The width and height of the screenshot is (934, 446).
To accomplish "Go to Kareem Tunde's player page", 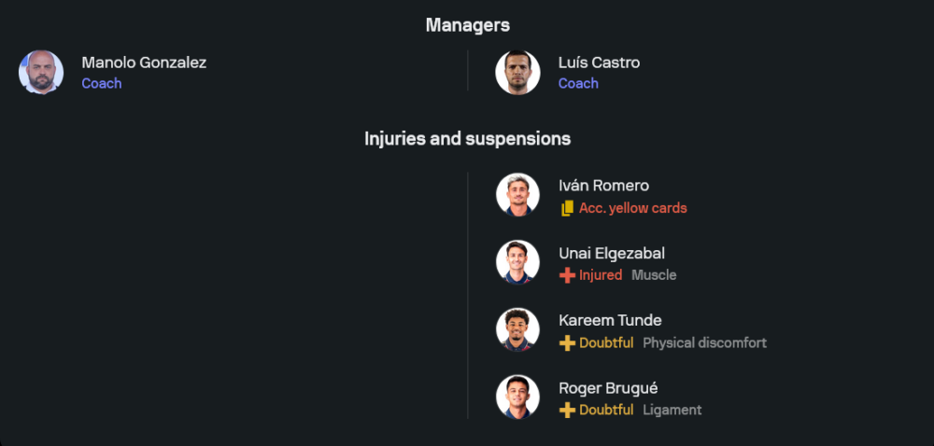I will click(x=610, y=320).
